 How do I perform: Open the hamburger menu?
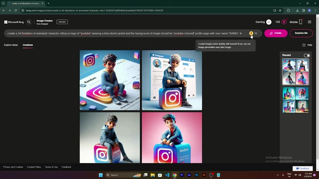309,22
